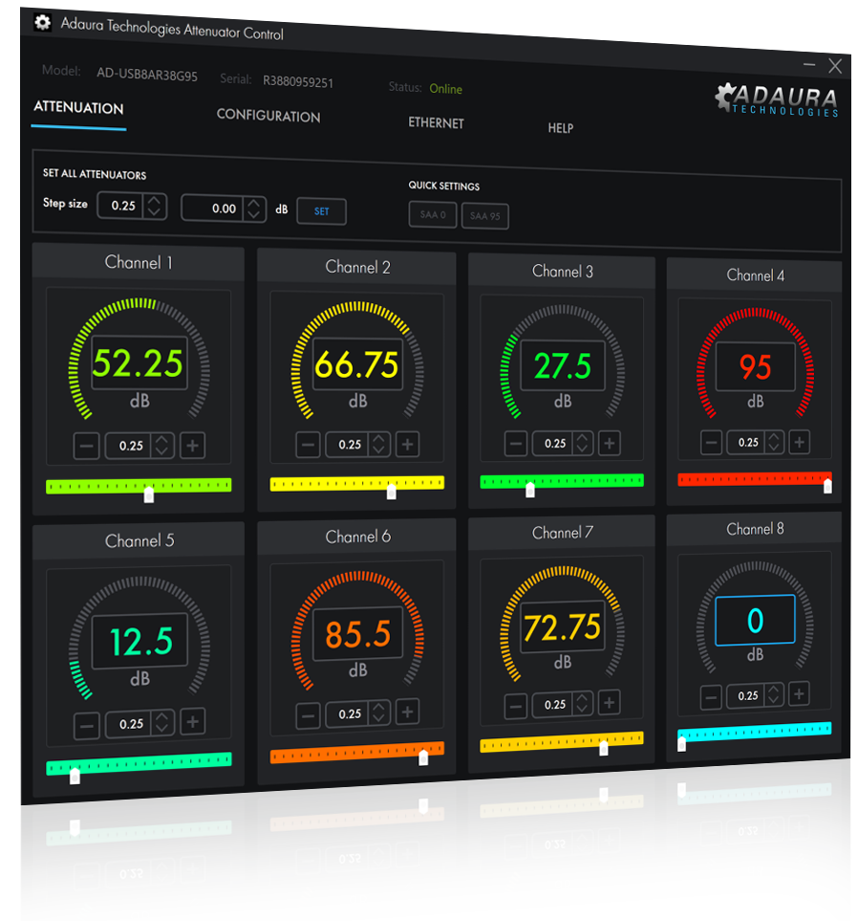Click the Channel 6 plus button

click(407, 712)
